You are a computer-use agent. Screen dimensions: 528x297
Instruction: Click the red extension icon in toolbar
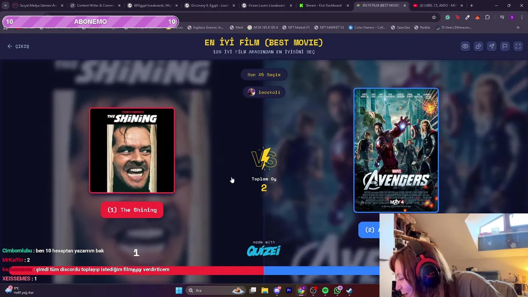tap(457, 17)
